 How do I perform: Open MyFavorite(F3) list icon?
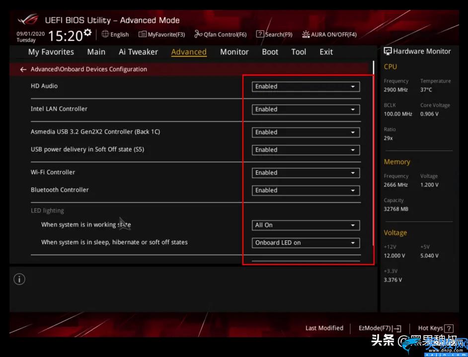143,34
